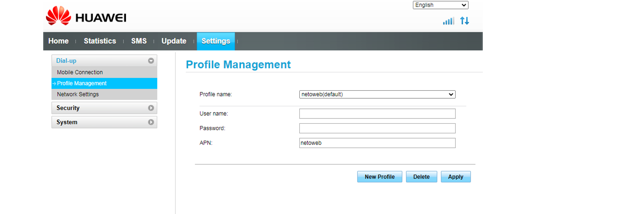Click the New Profile button
The width and height of the screenshot is (629, 214).
pos(379,177)
